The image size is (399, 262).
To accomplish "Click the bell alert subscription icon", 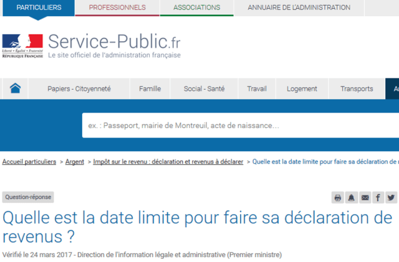I will pos(352,198).
